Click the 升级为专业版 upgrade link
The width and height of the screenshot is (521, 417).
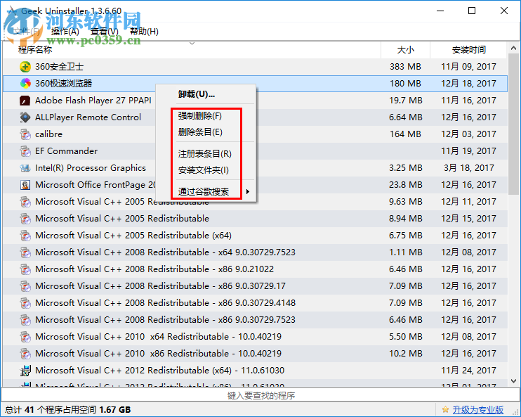(477, 409)
